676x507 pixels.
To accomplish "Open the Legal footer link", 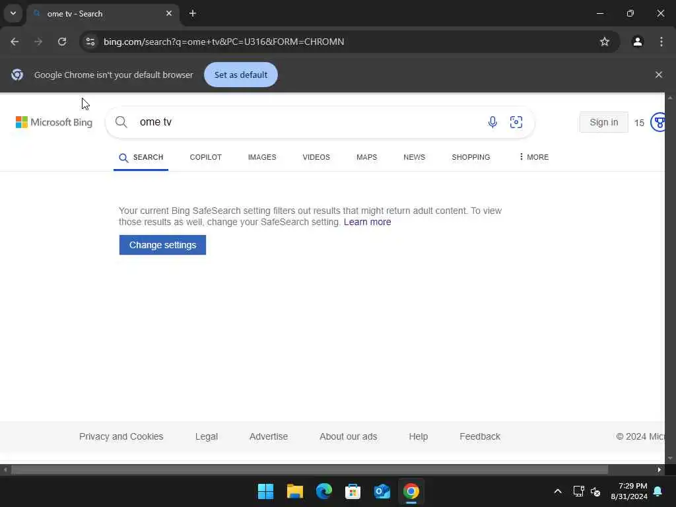I will click(207, 436).
